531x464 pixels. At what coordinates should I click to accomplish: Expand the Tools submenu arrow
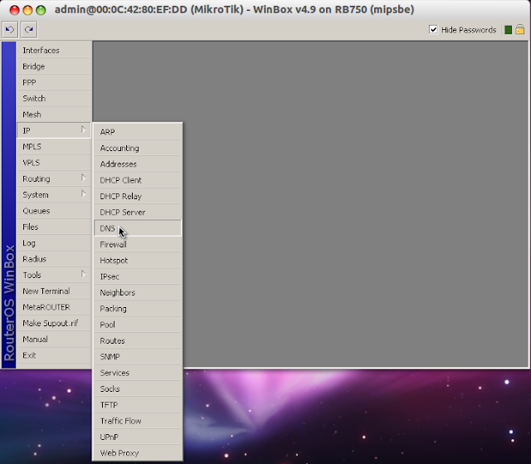click(83, 275)
